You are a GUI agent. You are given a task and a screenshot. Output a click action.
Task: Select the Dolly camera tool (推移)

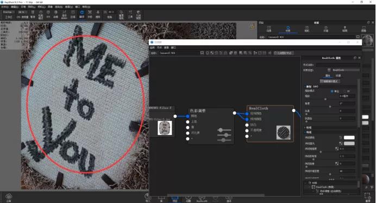pyautogui.click(x=98, y=14)
